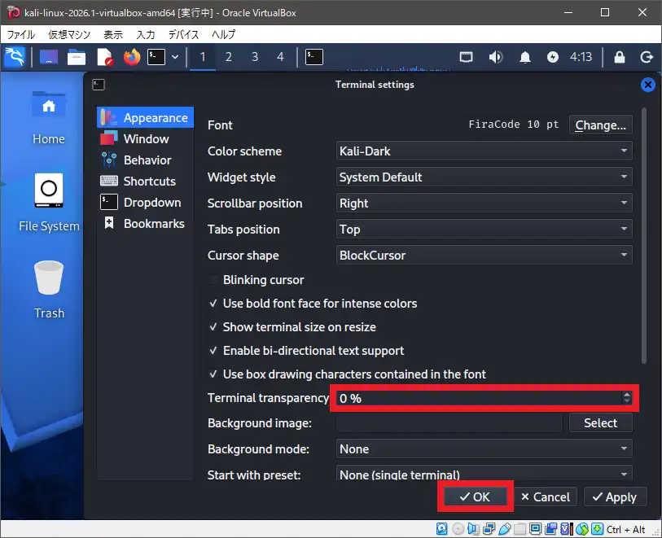Open the Trash desktop icon
This screenshot has height=538, width=662.
point(49,289)
